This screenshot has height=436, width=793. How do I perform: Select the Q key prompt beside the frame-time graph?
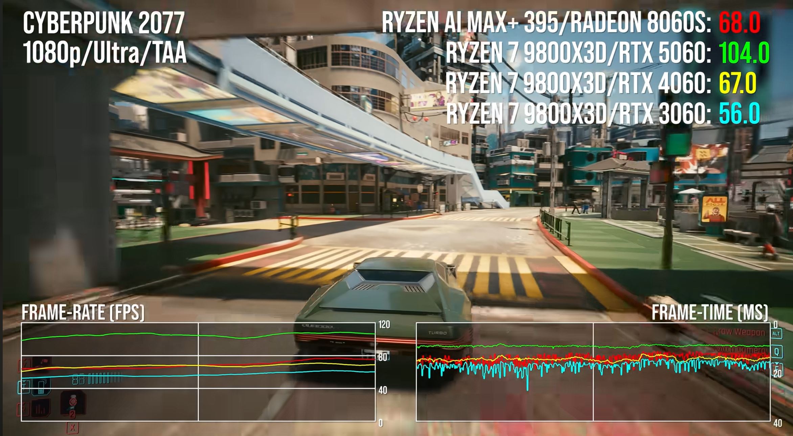(777, 352)
